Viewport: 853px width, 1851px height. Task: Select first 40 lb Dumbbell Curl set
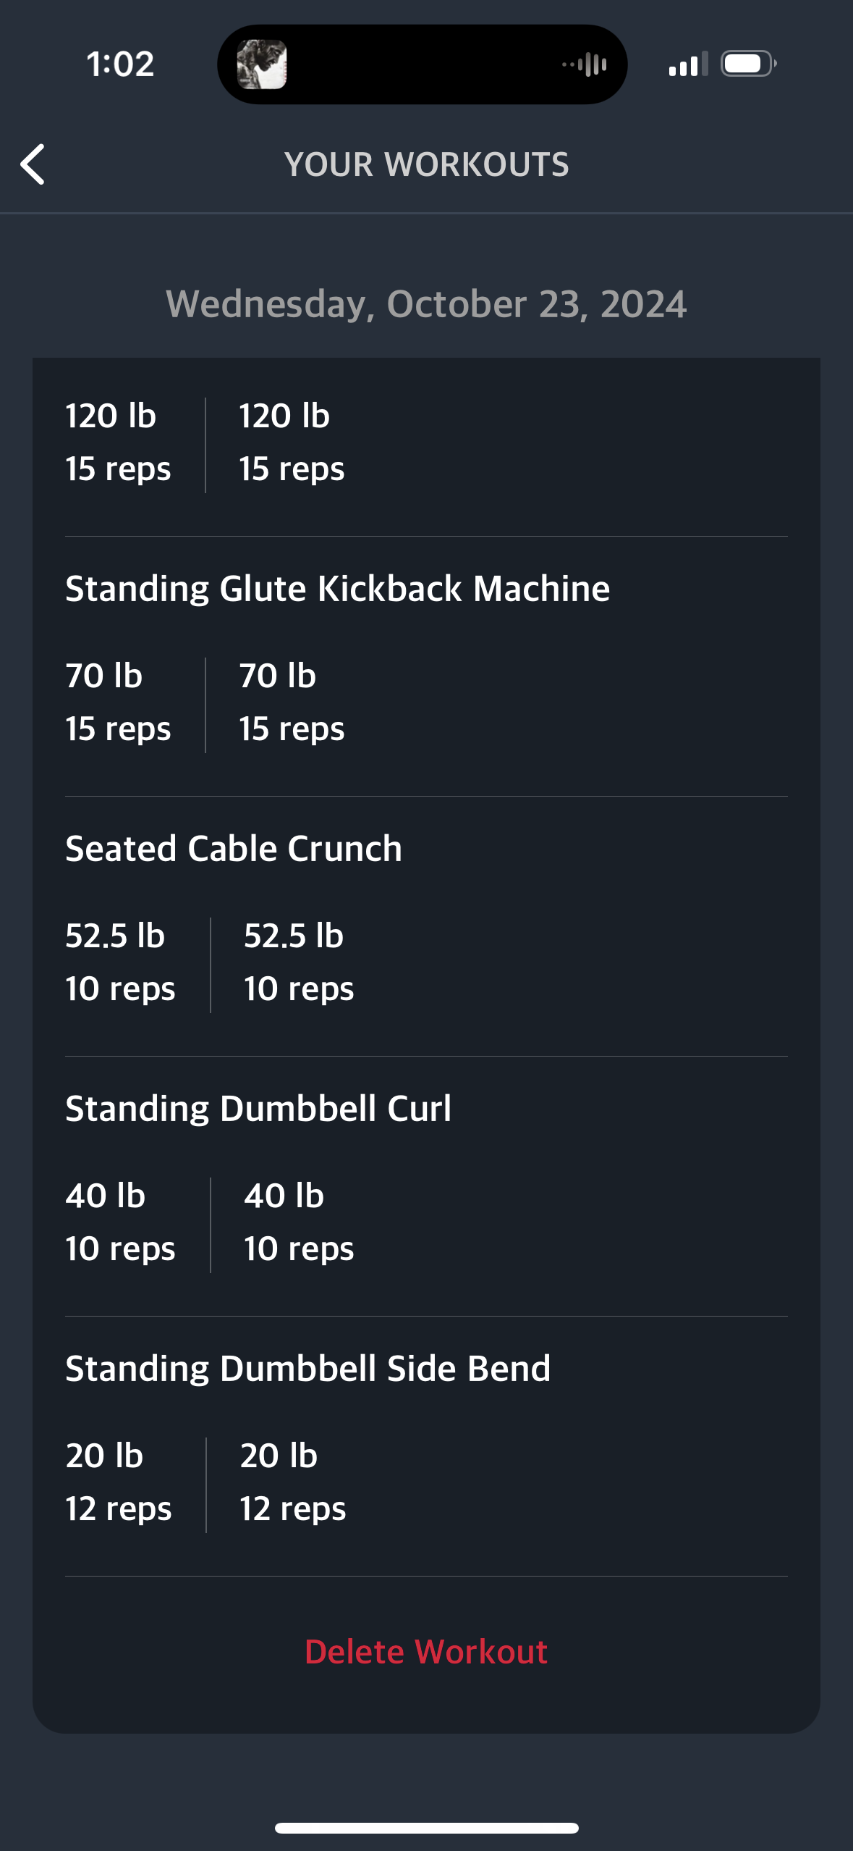pos(120,1222)
